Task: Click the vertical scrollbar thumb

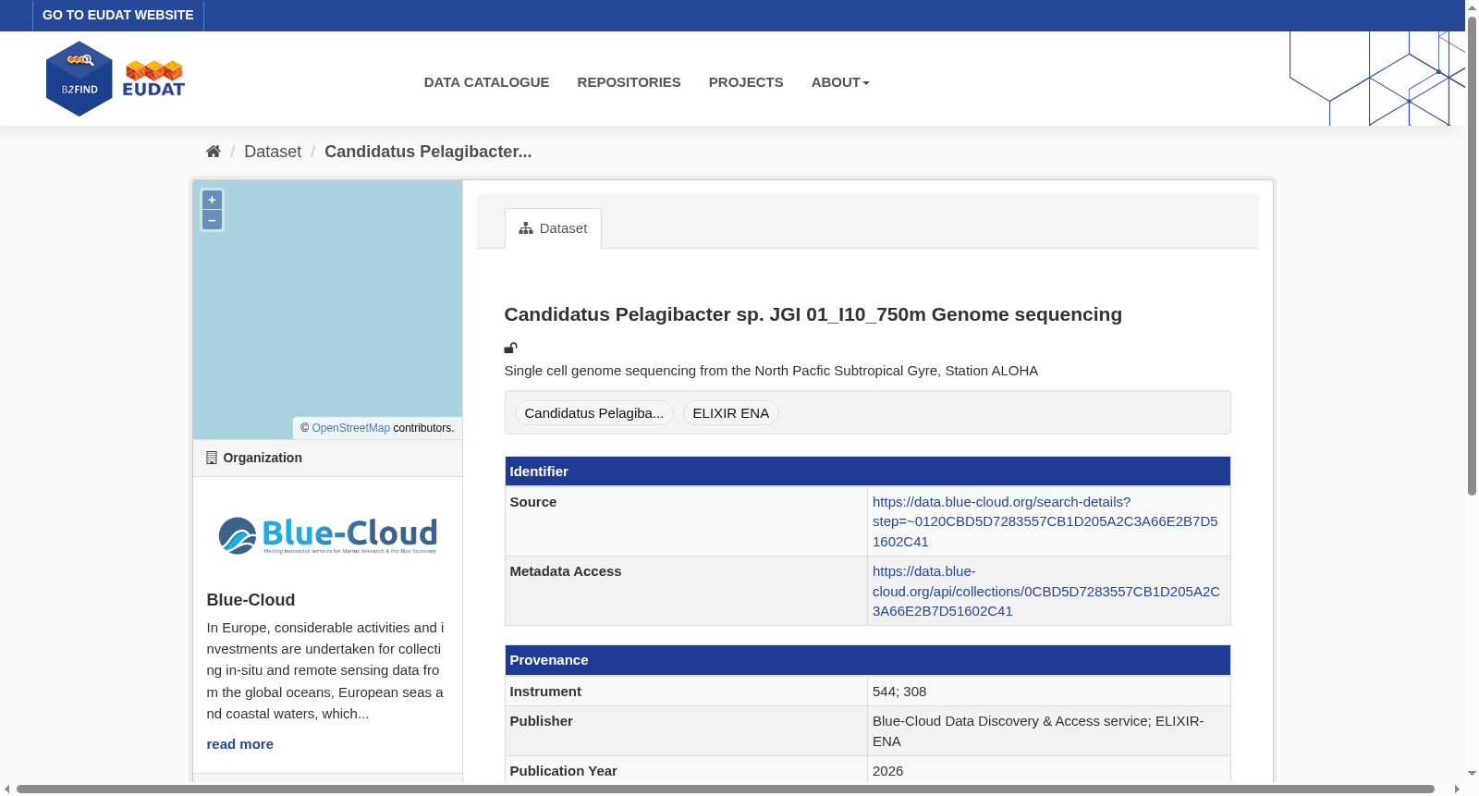Action: pos(1472,254)
